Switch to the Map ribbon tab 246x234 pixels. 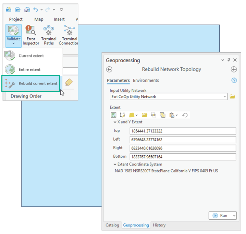(39, 19)
